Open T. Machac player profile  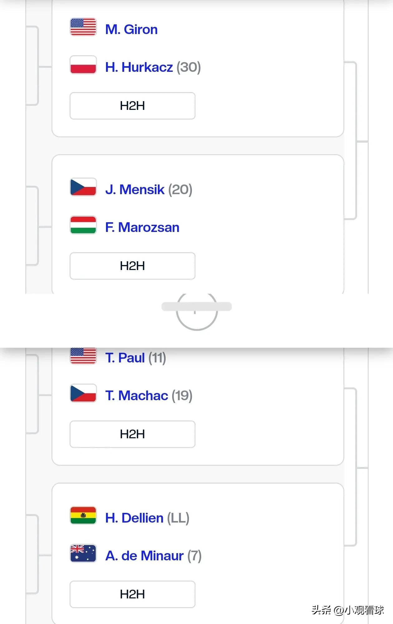pos(137,396)
